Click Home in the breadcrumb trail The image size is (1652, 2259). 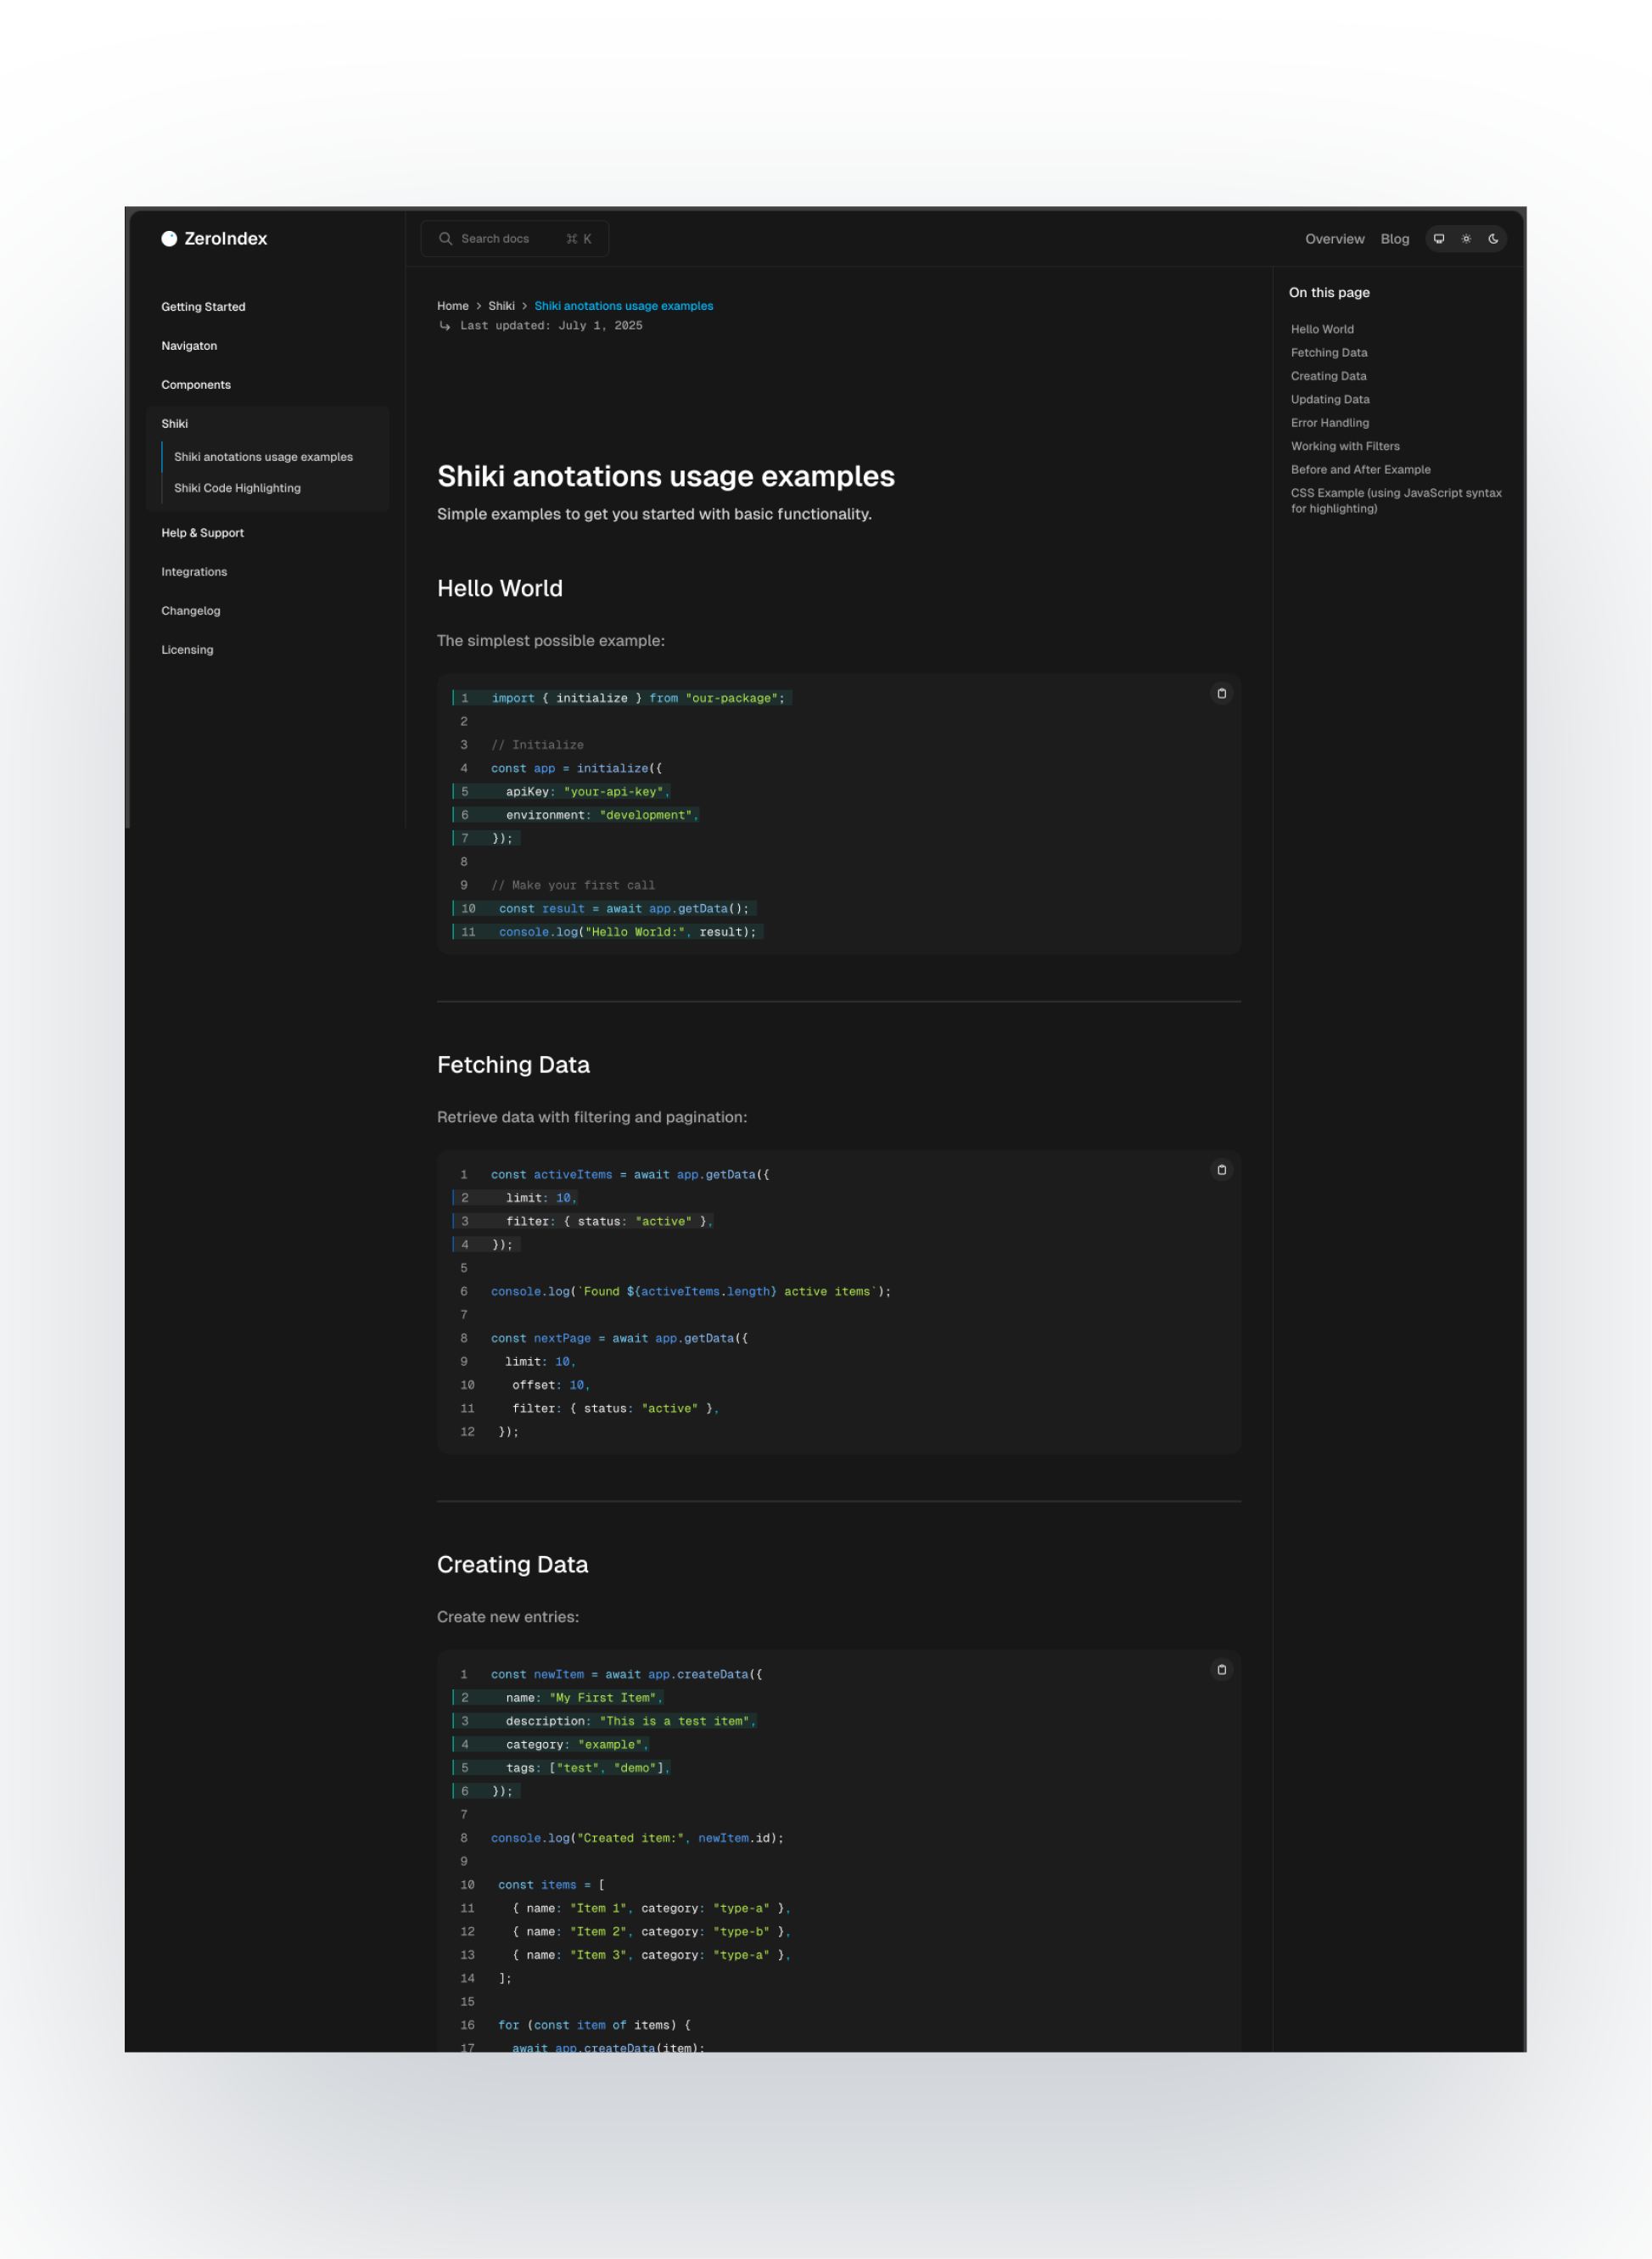[452, 305]
